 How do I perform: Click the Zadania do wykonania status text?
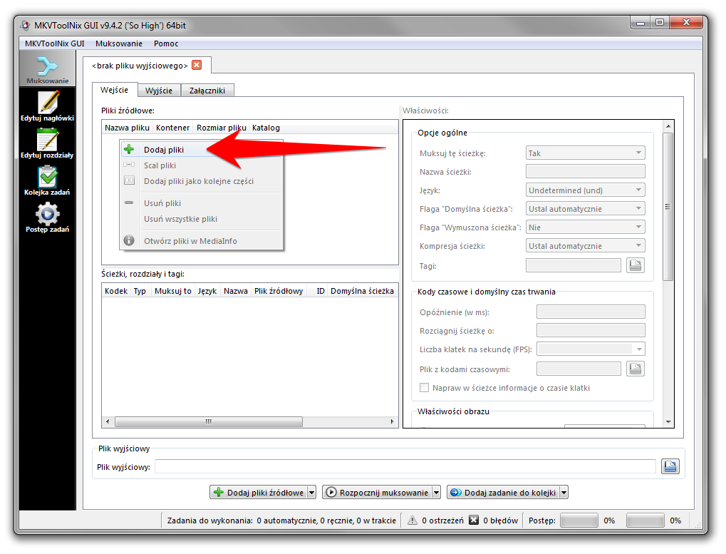[281, 520]
